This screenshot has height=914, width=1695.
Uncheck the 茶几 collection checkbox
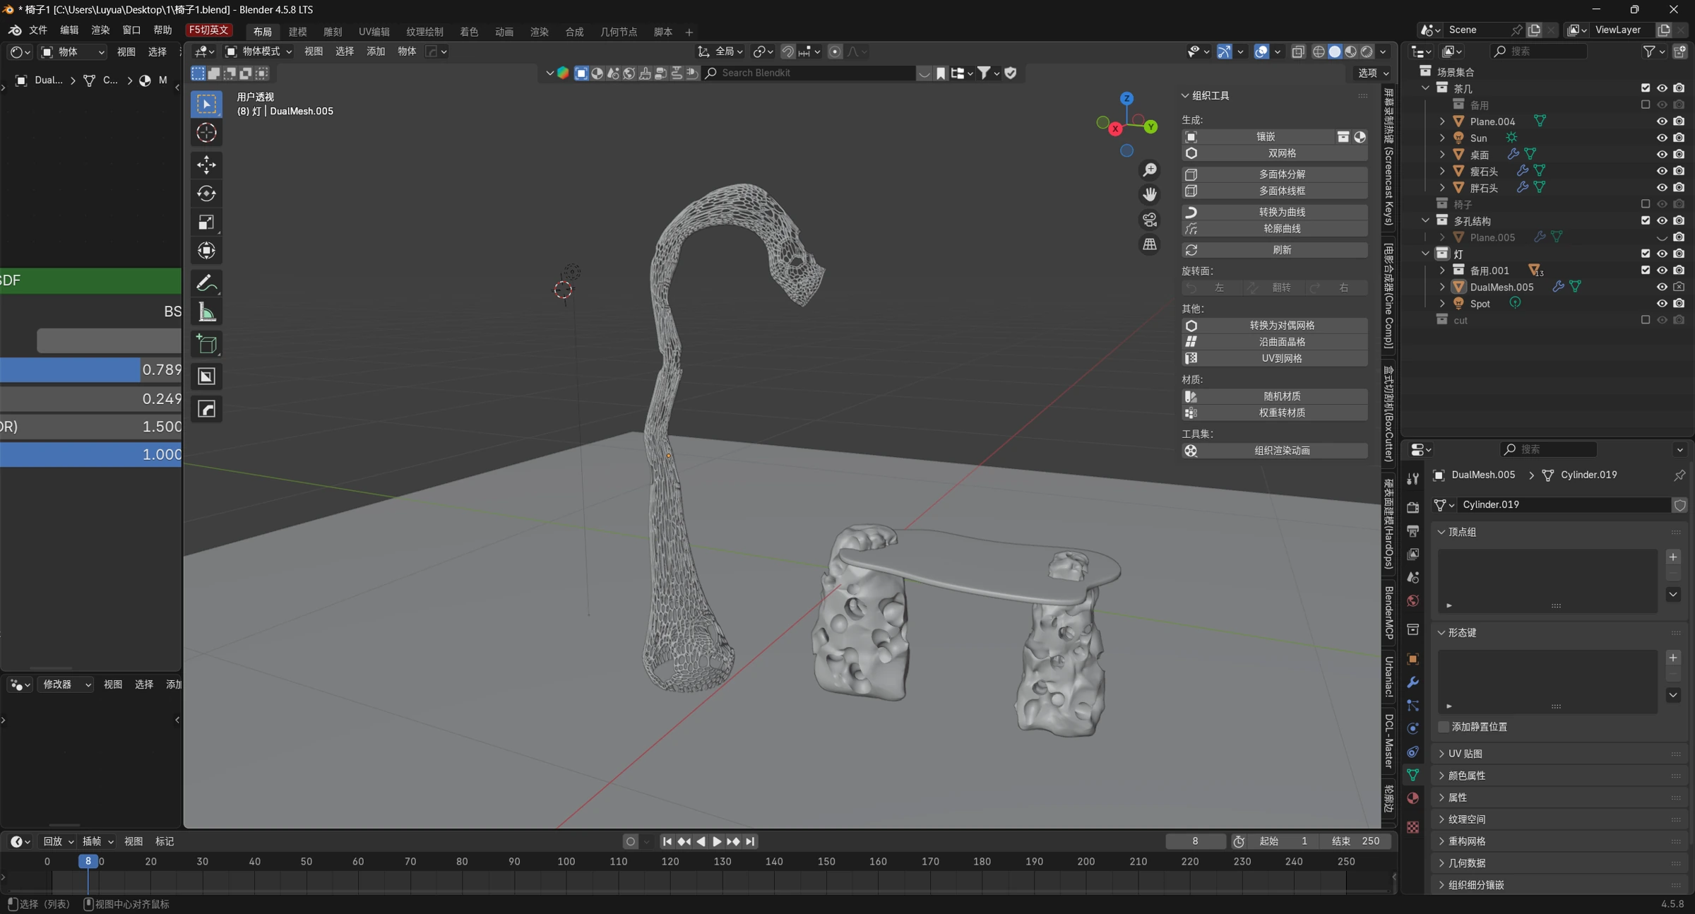tap(1645, 88)
